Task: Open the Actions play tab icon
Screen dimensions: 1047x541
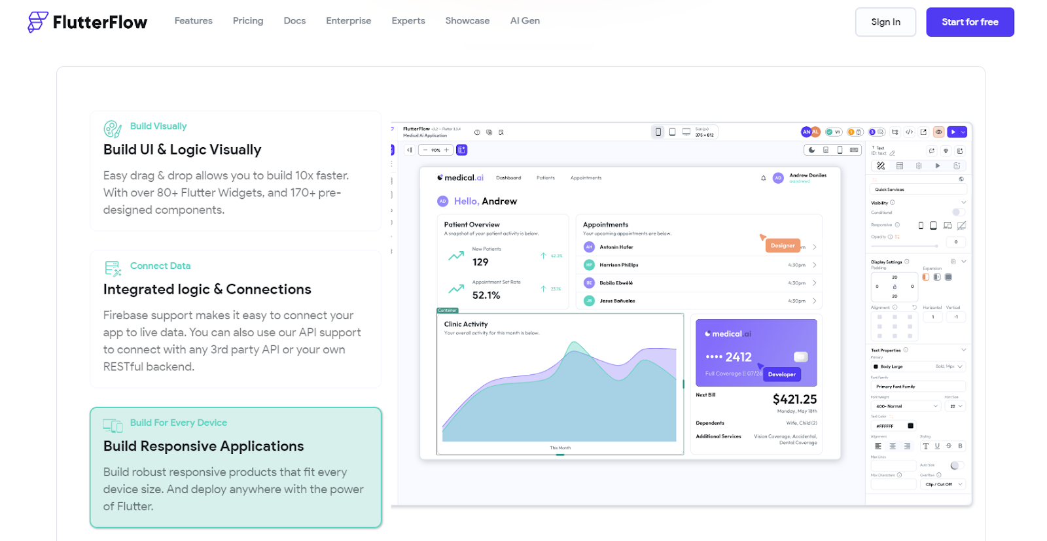Action: pyautogui.click(x=938, y=166)
